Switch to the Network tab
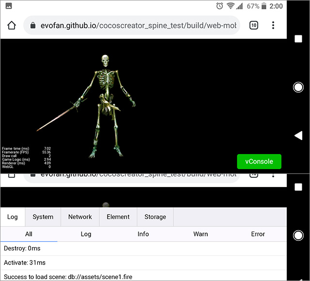This screenshot has width=310, height=281. [80, 217]
